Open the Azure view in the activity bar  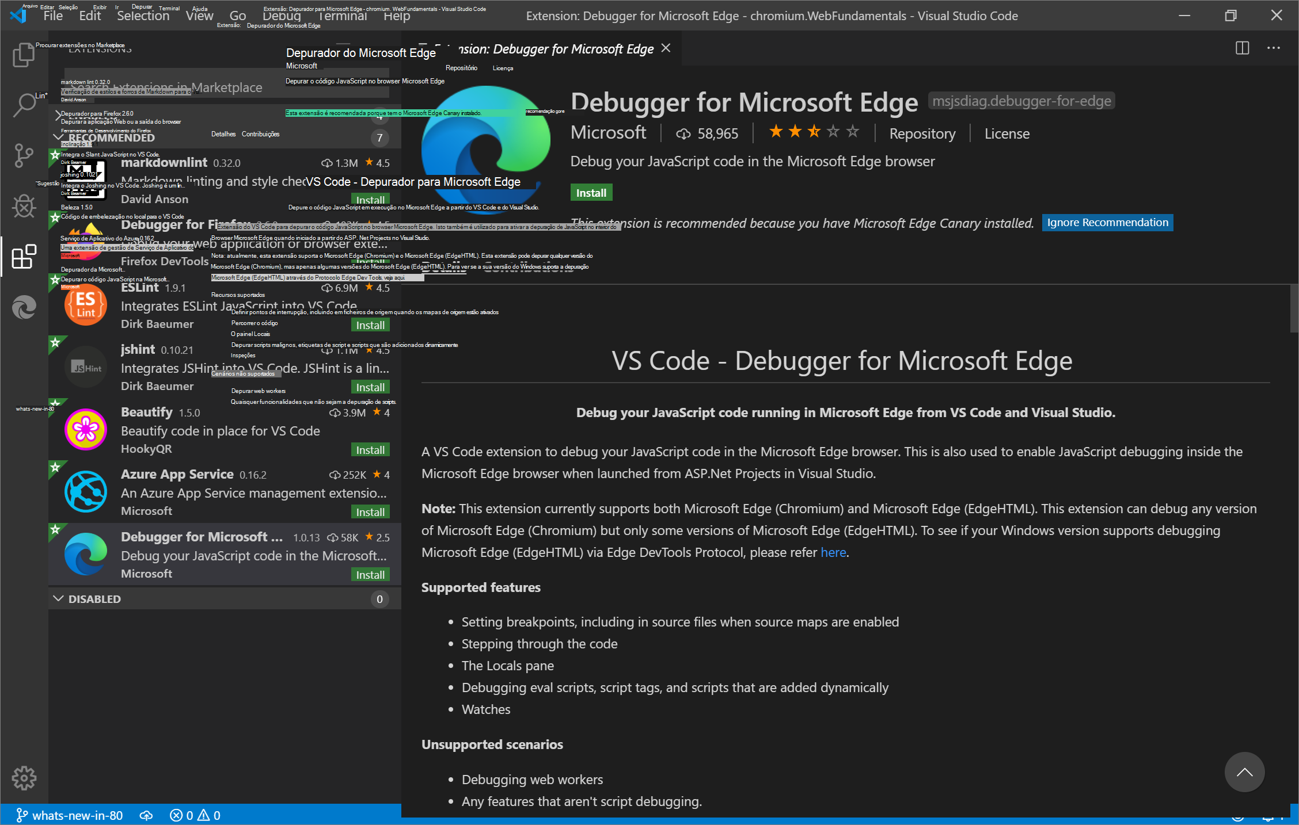point(24,307)
